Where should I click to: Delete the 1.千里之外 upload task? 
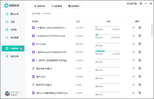point(140,28)
